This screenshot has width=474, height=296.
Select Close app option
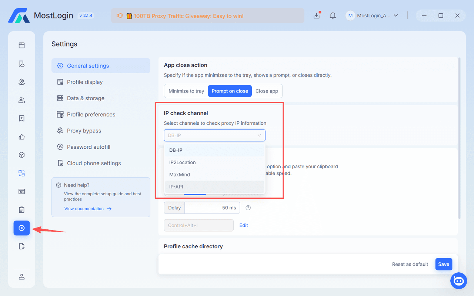point(267,91)
